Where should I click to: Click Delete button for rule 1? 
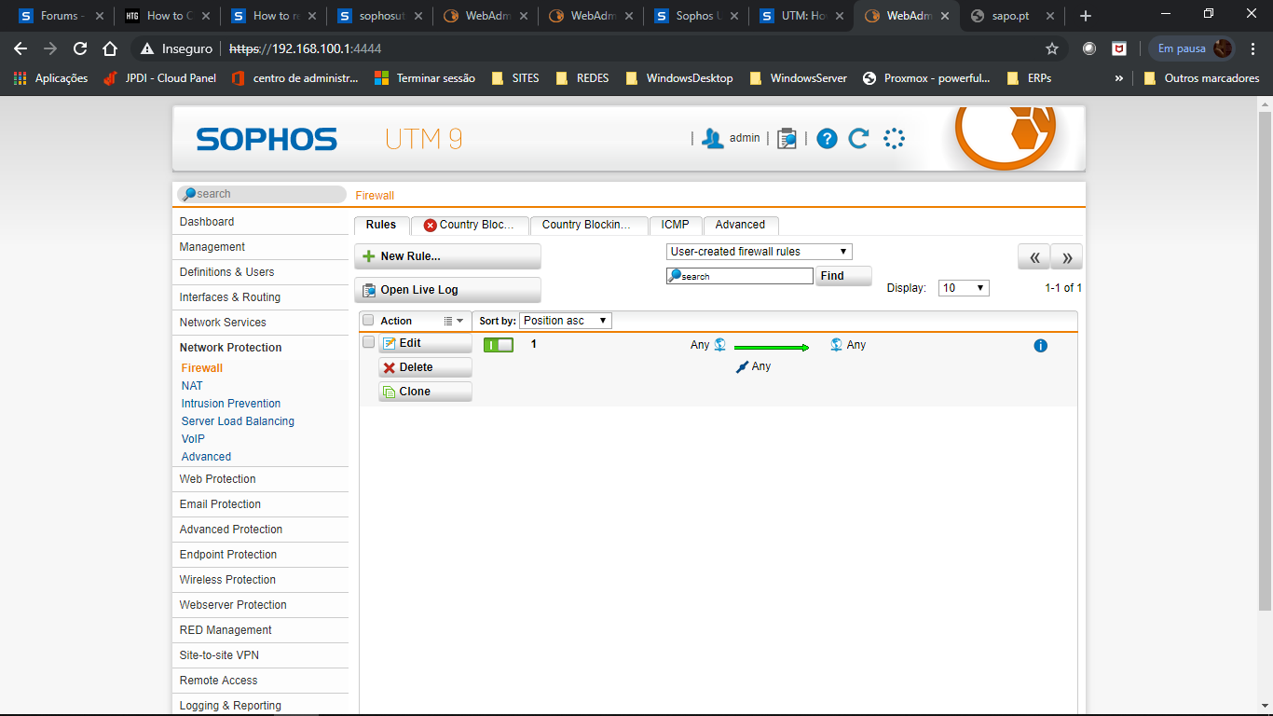(425, 367)
